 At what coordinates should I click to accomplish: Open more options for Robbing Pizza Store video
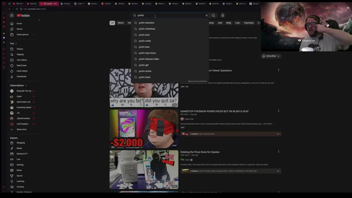(279, 152)
